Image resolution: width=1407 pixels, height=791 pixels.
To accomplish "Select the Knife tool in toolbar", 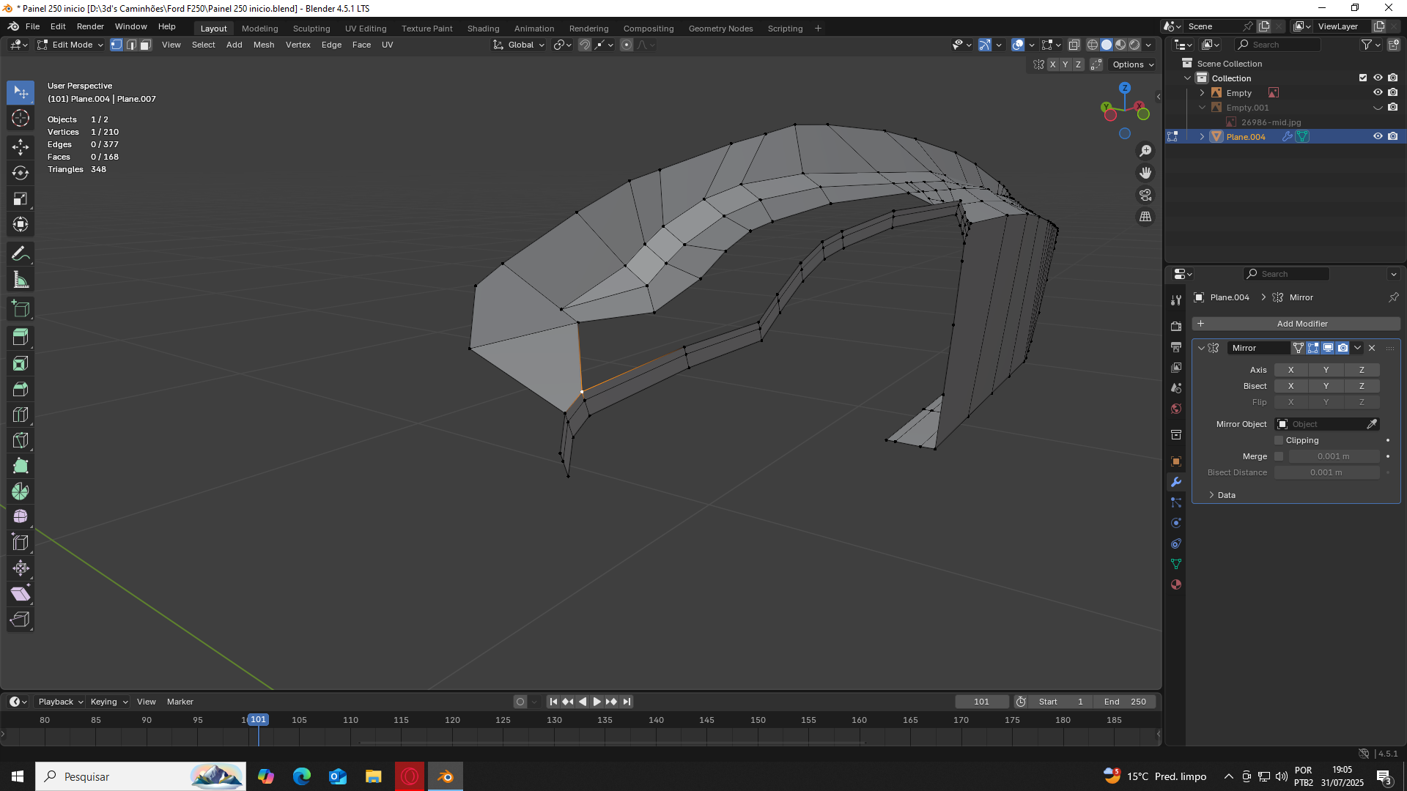I will click(x=21, y=440).
